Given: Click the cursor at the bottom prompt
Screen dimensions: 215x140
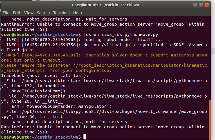Looking at the screenshot, I should click(85, 137).
